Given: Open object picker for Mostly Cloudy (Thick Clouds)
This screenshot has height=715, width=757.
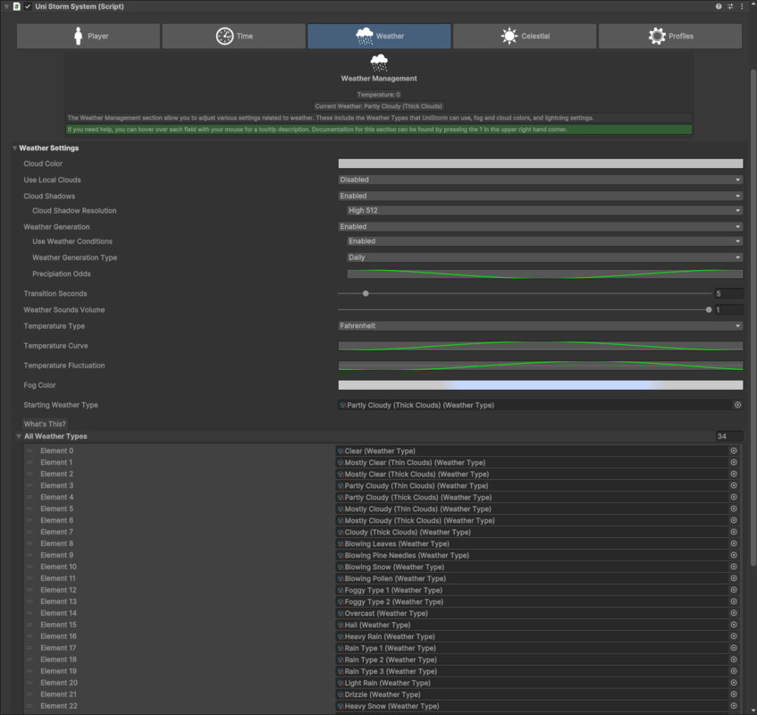Looking at the screenshot, I should [x=734, y=520].
